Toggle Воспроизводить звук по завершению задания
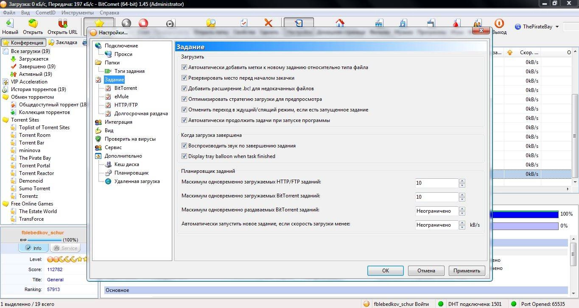Image resolution: width=579 pixels, height=308 pixels. (184, 146)
